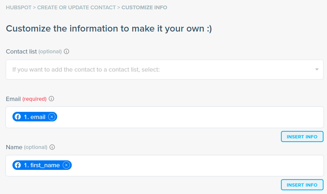Click Facebook icon in the first_name tag

pos(18,165)
